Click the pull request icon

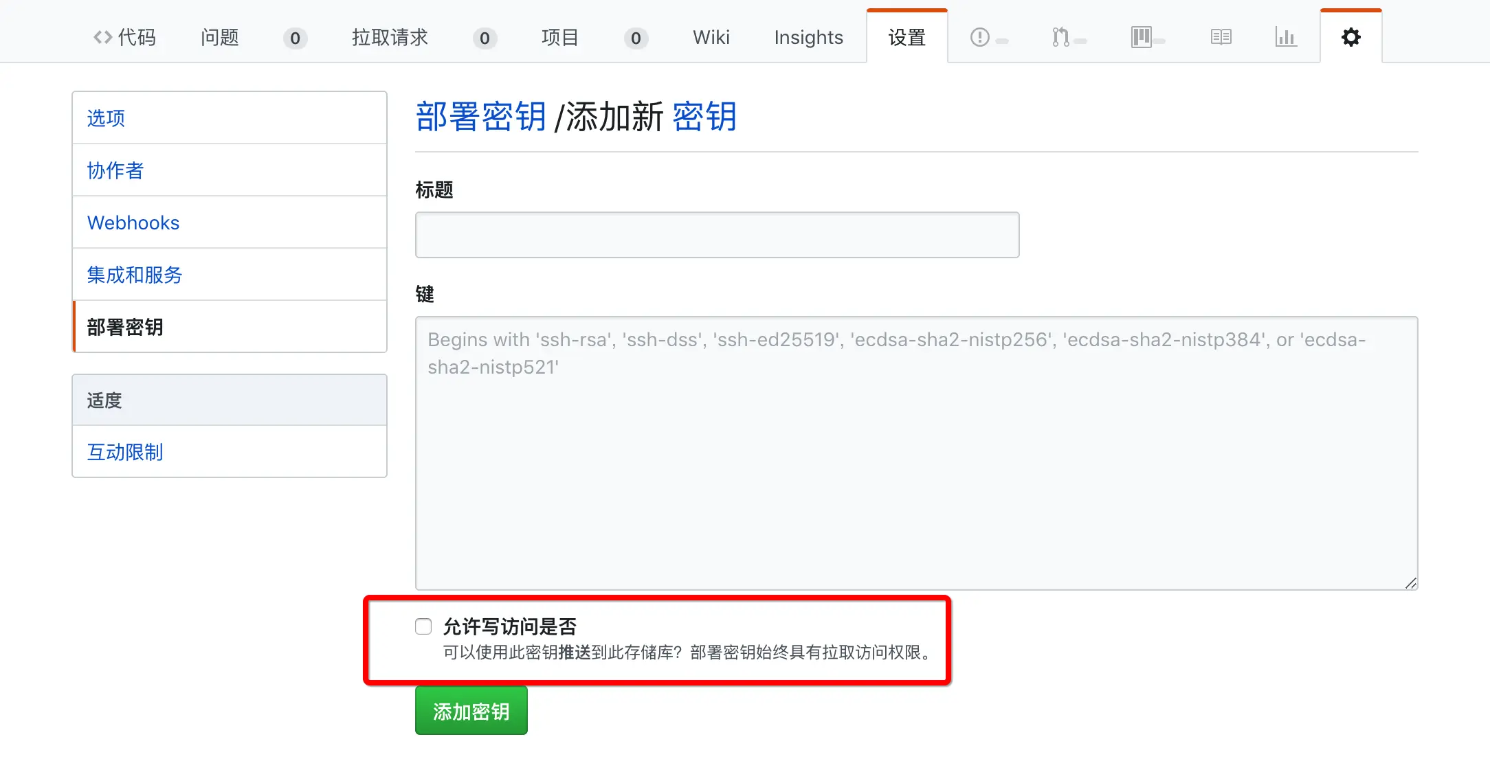(1060, 37)
